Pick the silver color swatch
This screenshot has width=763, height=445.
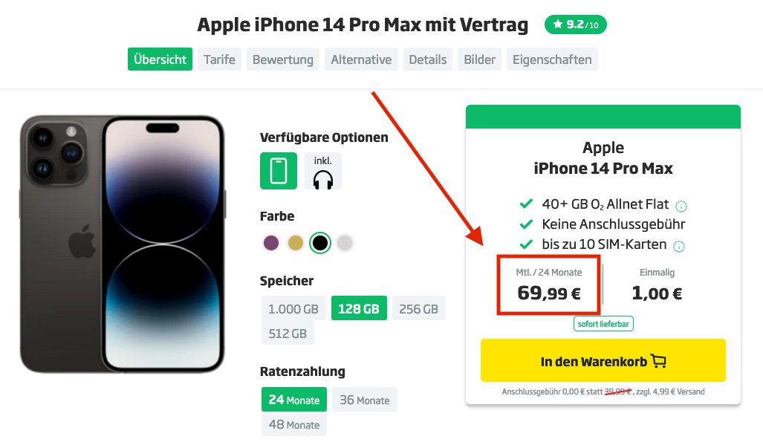pos(345,242)
